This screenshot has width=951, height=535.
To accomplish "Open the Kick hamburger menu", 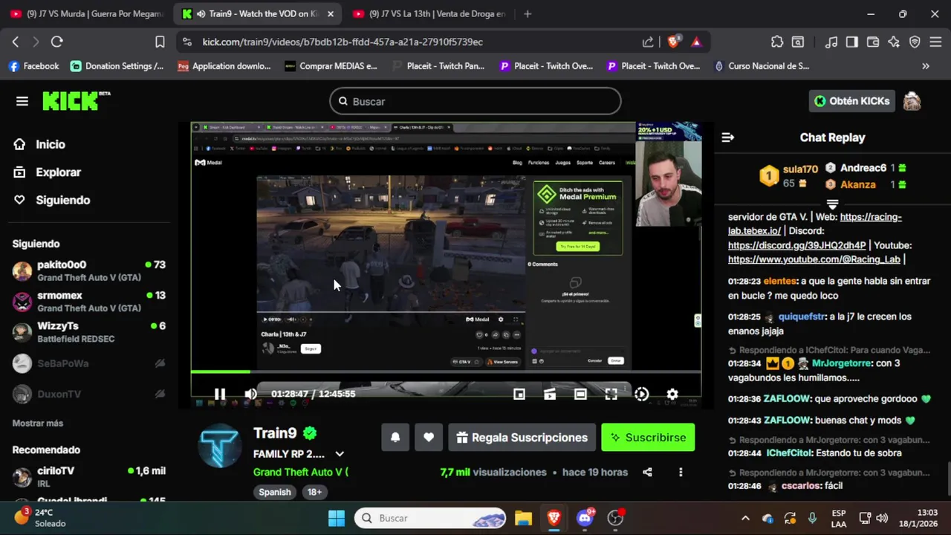I will point(22,101).
